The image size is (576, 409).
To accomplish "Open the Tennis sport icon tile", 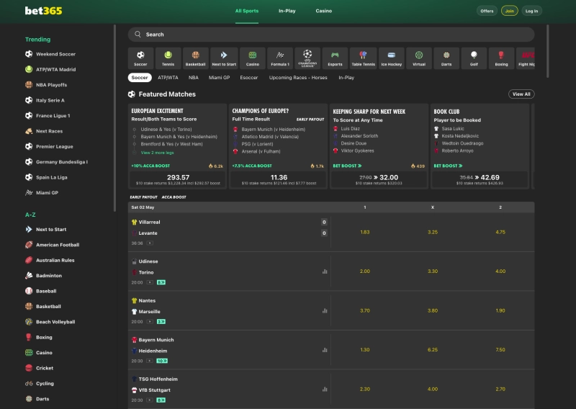I will pos(168,58).
